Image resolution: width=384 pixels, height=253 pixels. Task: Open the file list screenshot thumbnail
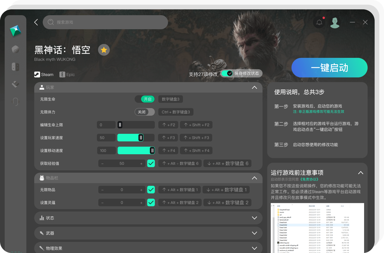coord(317,228)
